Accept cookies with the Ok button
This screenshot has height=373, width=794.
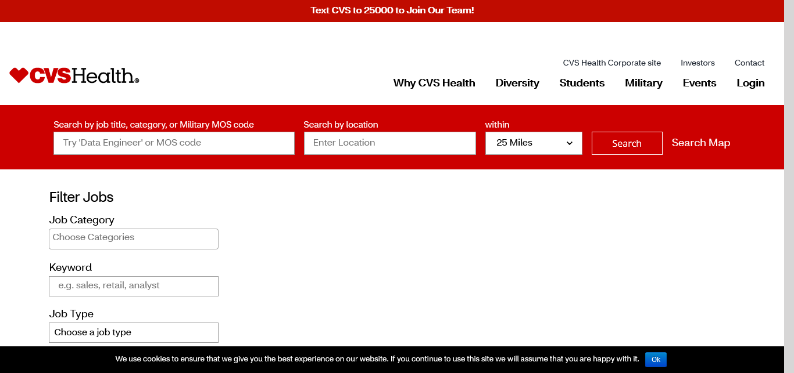click(x=655, y=360)
